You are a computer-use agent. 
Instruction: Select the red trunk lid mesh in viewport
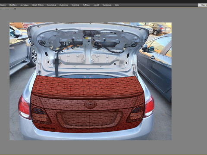pyautogui.click(x=88, y=104)
